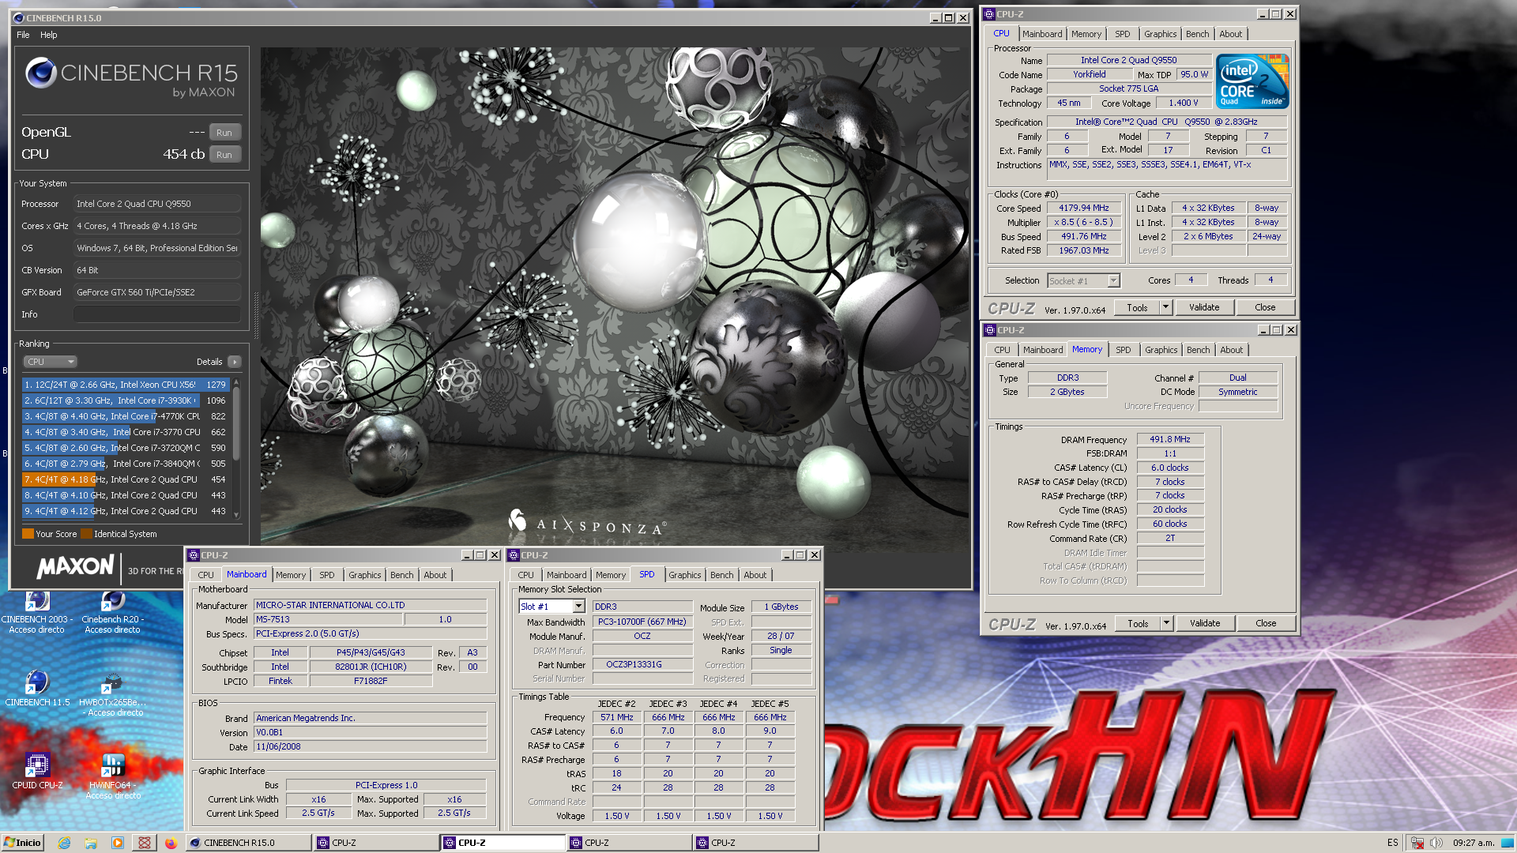
Task: Click American Megatrends BIOS brand value
Action: 370,718
